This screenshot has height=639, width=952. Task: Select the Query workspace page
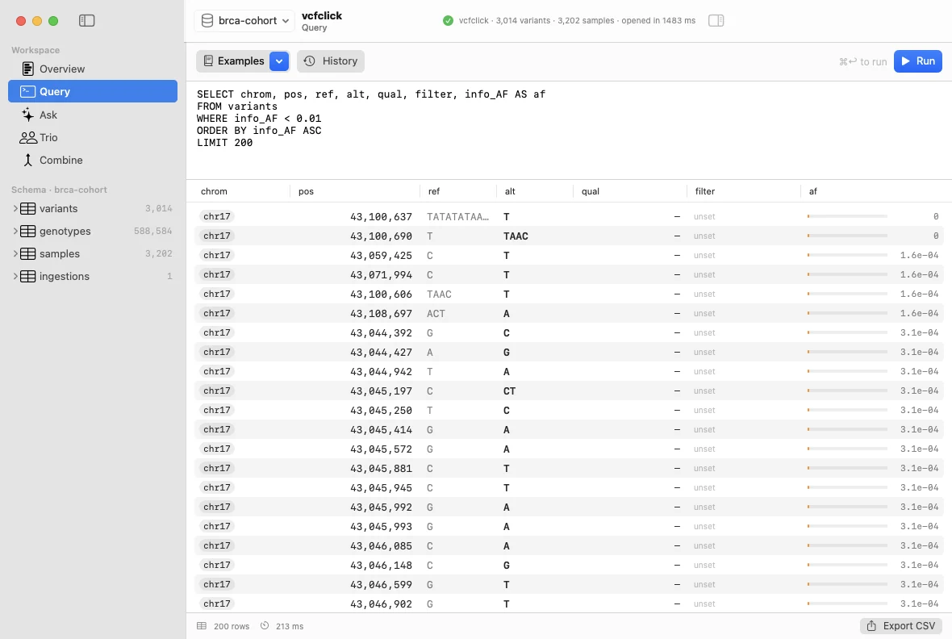click(93, 91)
